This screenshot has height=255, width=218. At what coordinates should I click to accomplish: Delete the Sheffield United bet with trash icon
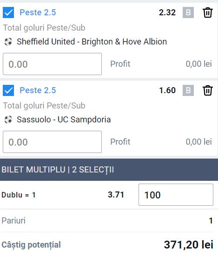(208, 13)
